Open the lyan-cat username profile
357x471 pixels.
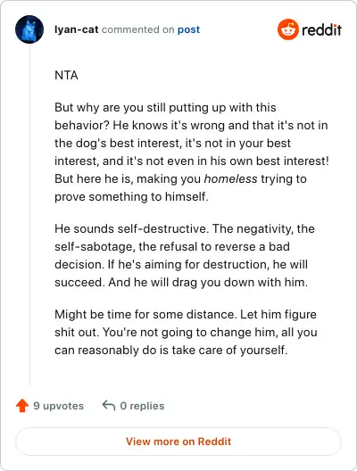[77, 29]
